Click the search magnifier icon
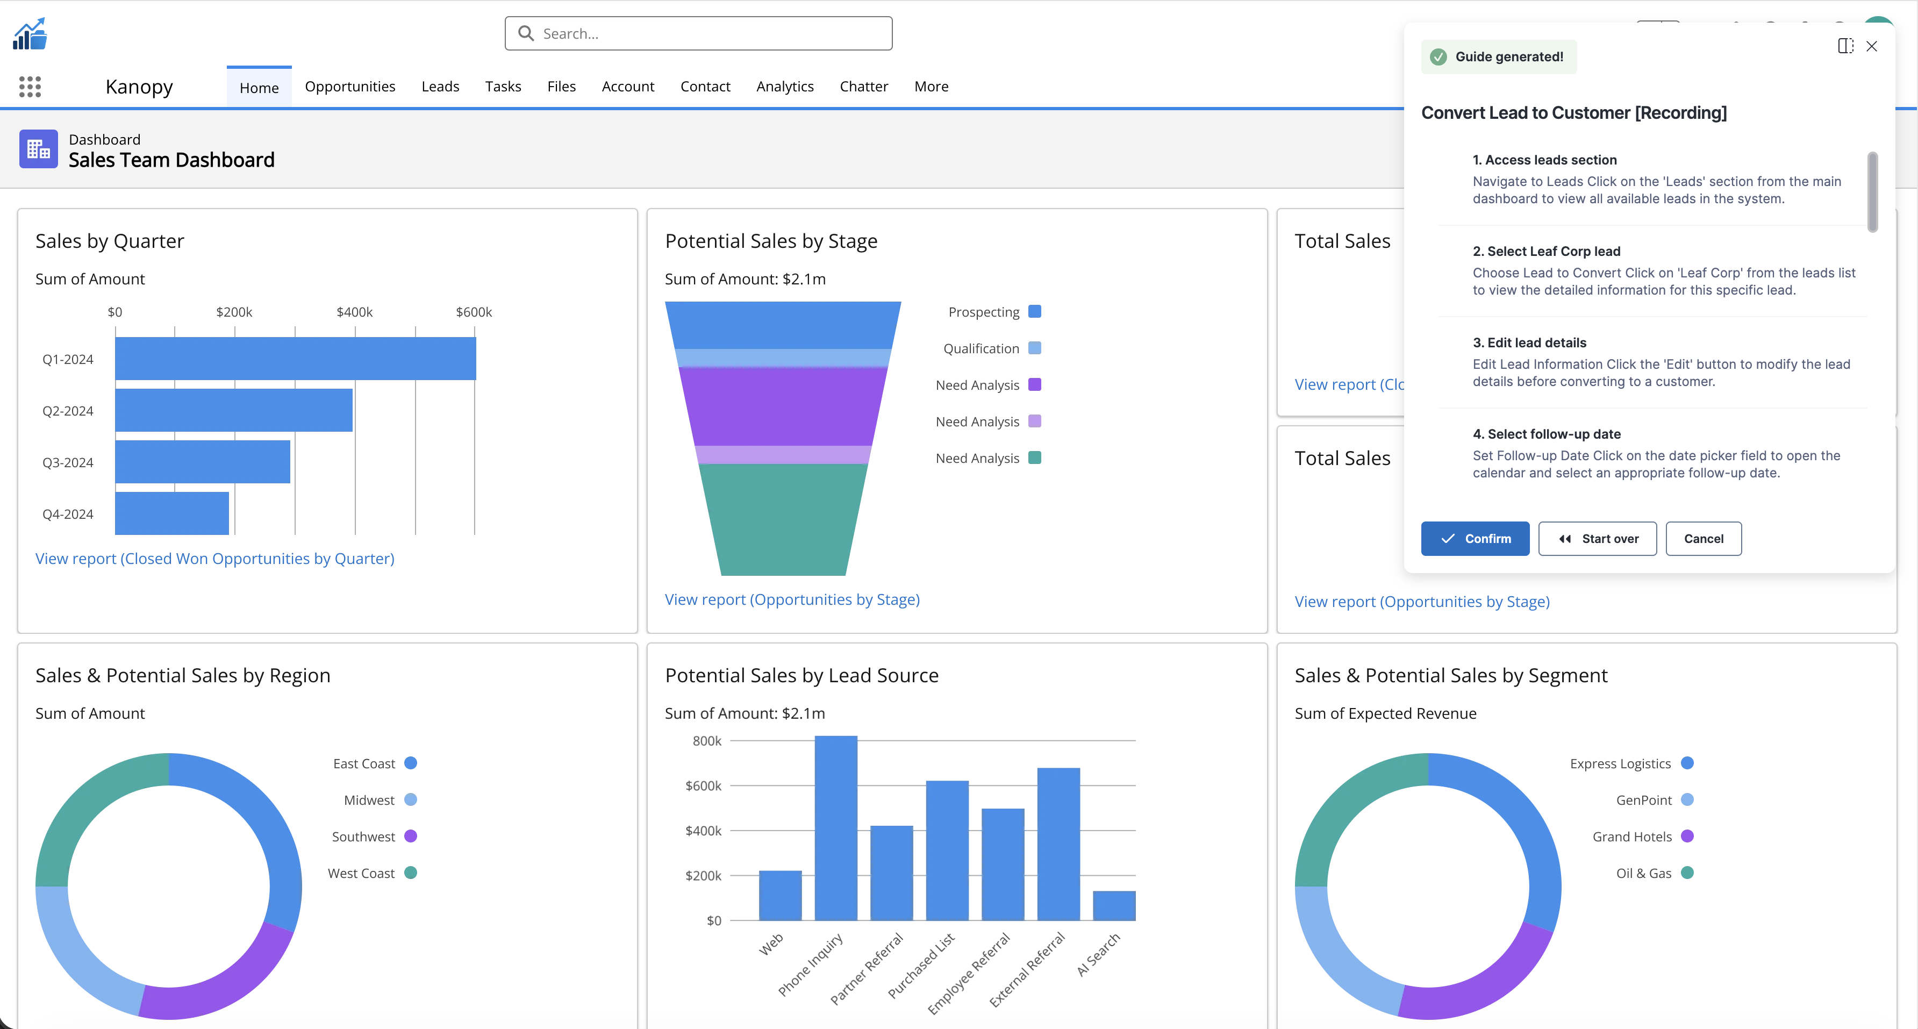This screenshot has width=1918, height=1029. pos(526,33)
